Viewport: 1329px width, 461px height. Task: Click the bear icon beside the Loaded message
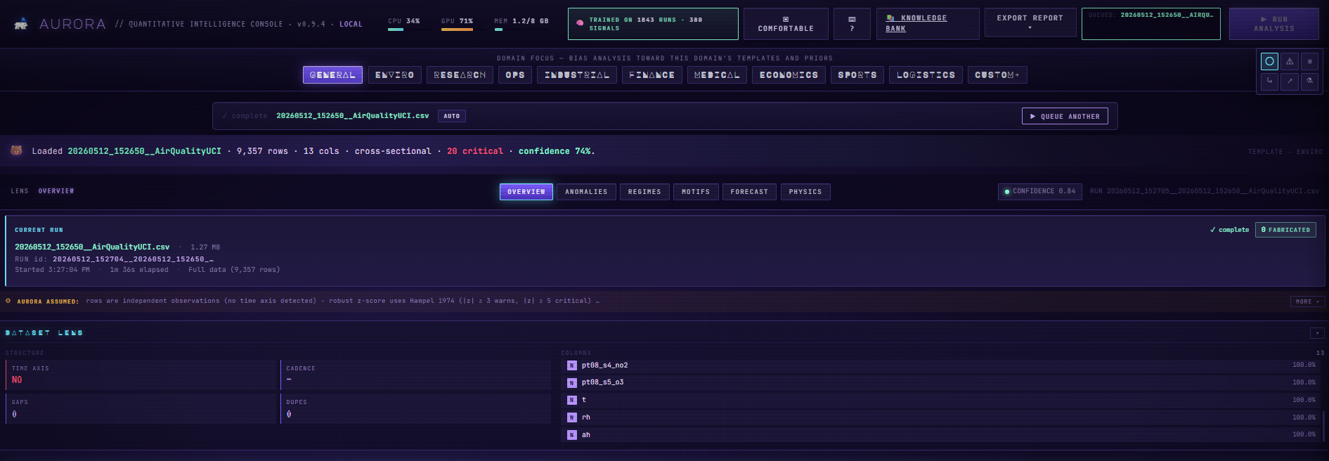[16, 150]
